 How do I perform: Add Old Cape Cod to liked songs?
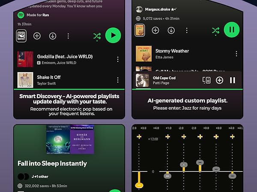point(219,80)
